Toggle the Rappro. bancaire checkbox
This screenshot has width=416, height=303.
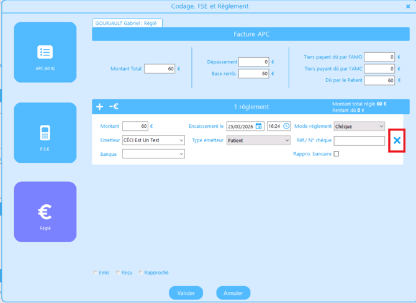(337, 154)
